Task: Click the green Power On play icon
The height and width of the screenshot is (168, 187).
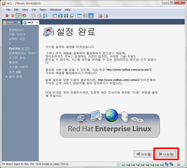Action: 19,16
